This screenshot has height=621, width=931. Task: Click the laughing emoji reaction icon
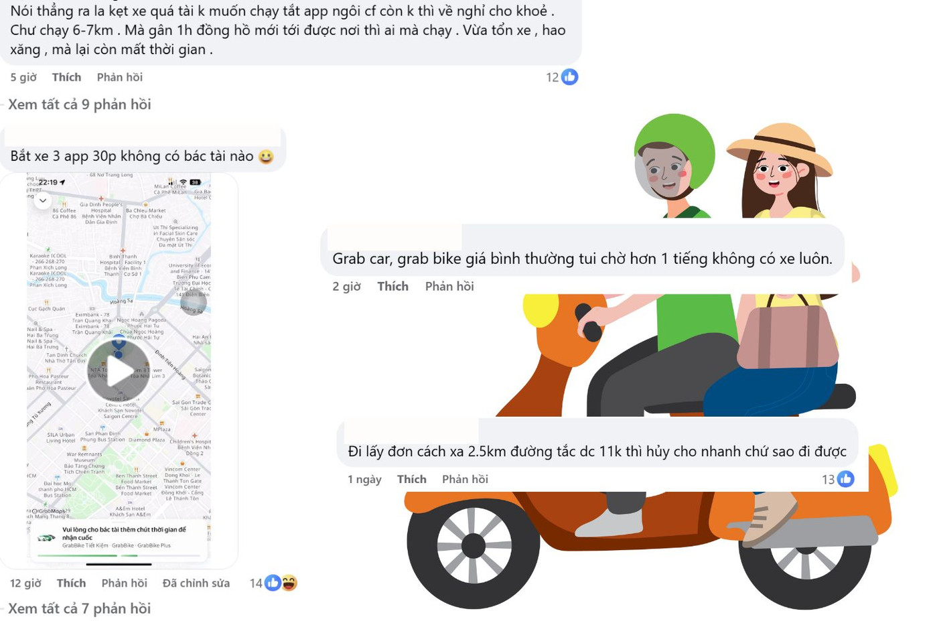point(289,583)
